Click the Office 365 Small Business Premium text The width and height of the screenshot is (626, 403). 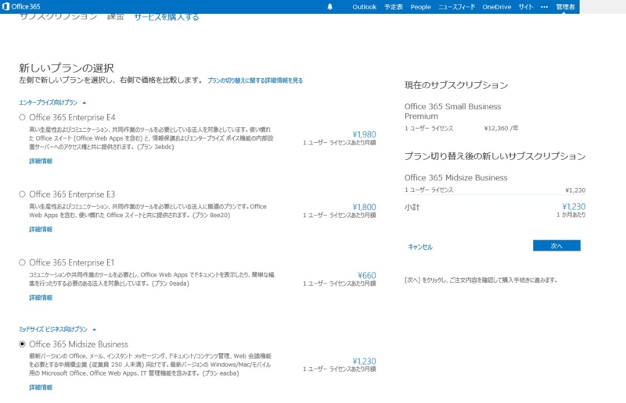tap(453, 111)
